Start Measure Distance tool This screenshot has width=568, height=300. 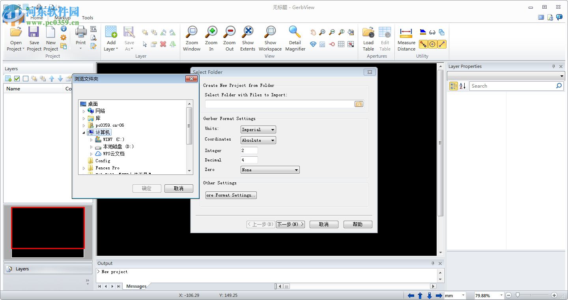406,39
